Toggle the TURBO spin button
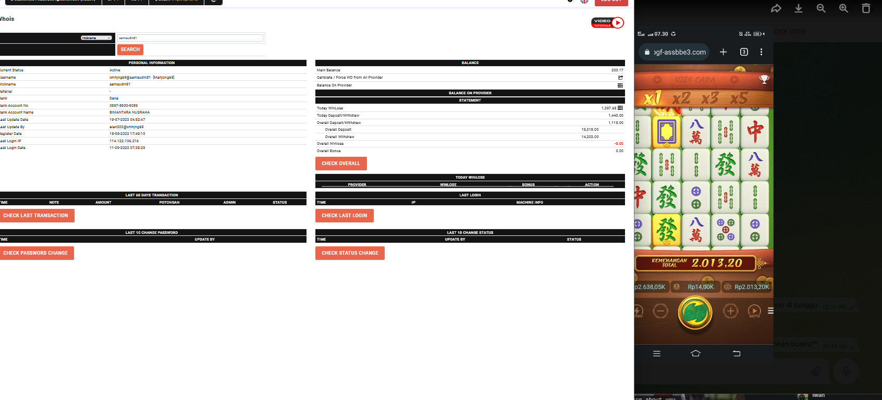The height and width of the screenshot is (400, 882). 638,311
